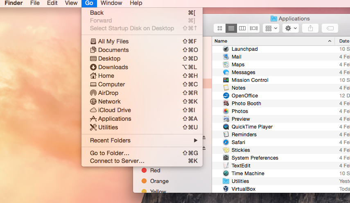Click the Share toolbar button
Screen dimensions: 350x203
coord(310,28)
